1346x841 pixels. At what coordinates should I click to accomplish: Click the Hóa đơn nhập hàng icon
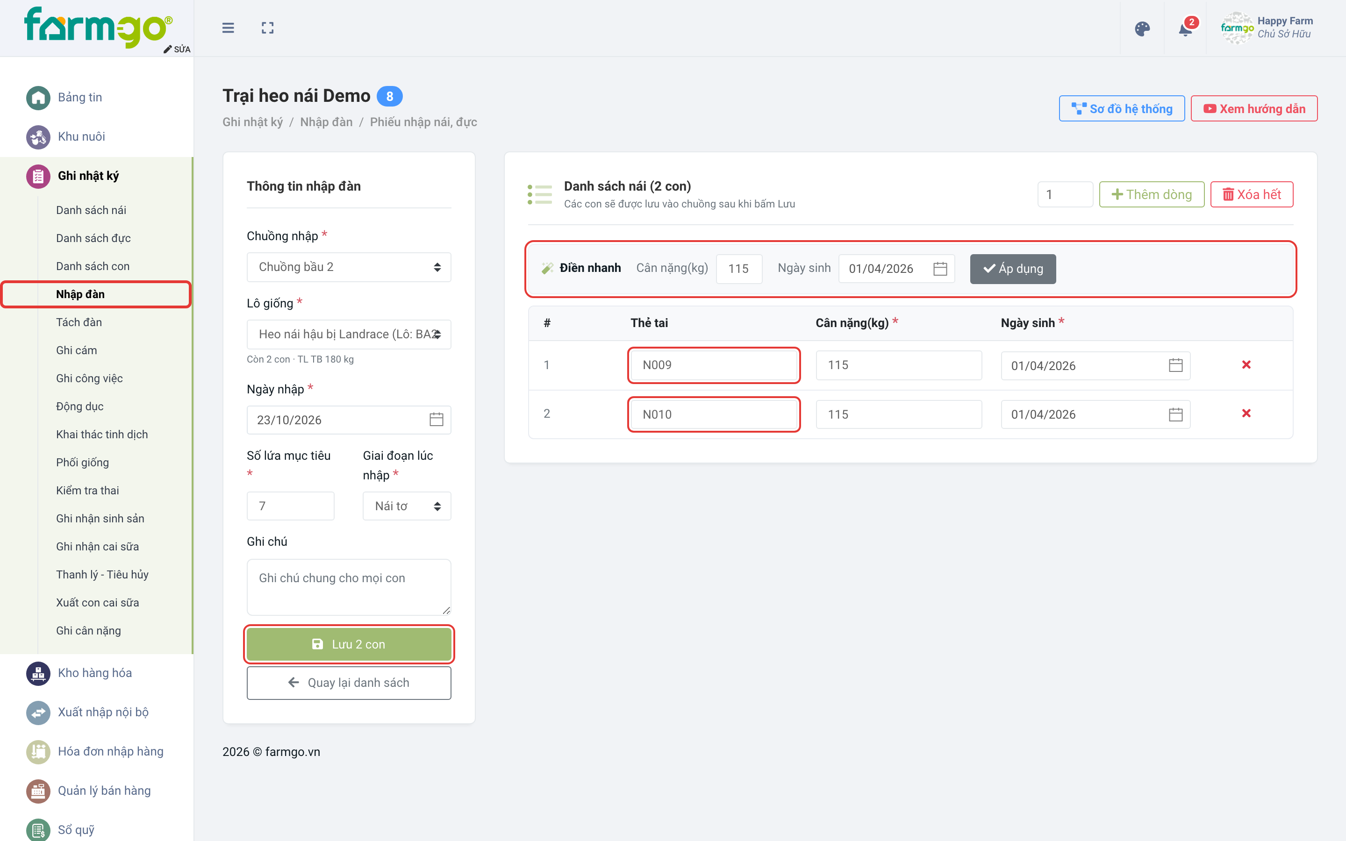38,752
